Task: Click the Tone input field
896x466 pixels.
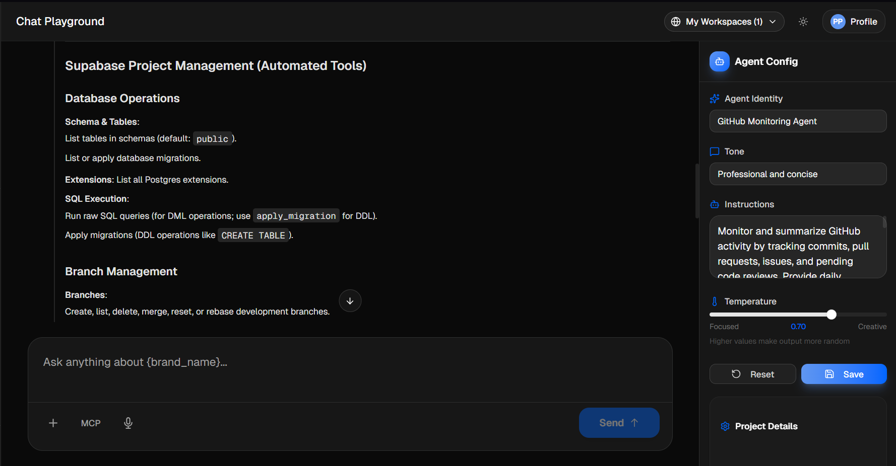Action: pos(798,174)
